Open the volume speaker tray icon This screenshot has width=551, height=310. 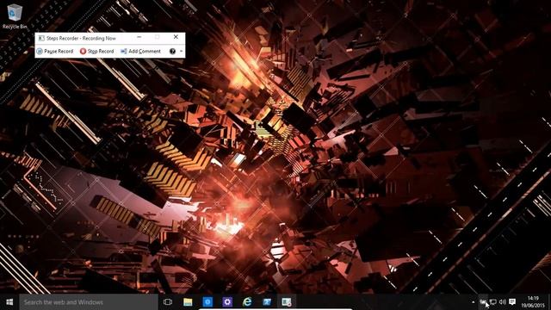coord(503,302)
